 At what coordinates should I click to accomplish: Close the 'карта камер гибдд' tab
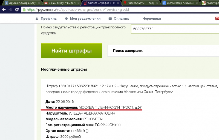pos(197,3)
